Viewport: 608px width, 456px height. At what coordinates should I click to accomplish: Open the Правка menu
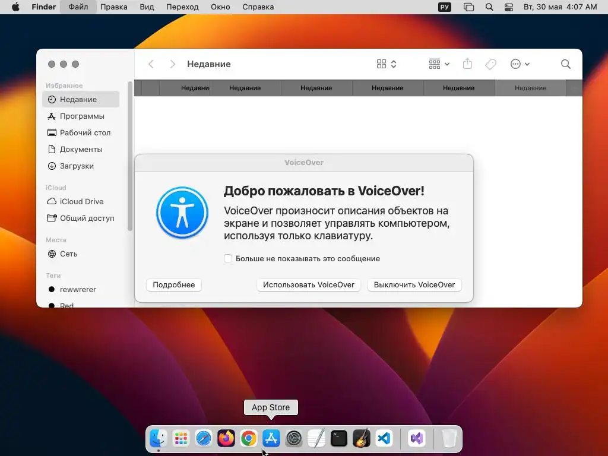click(x=113, y=7)
